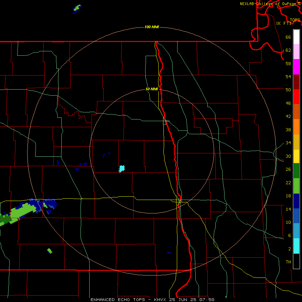
Task: Click the legend value '14'
Action: [288, 209]
